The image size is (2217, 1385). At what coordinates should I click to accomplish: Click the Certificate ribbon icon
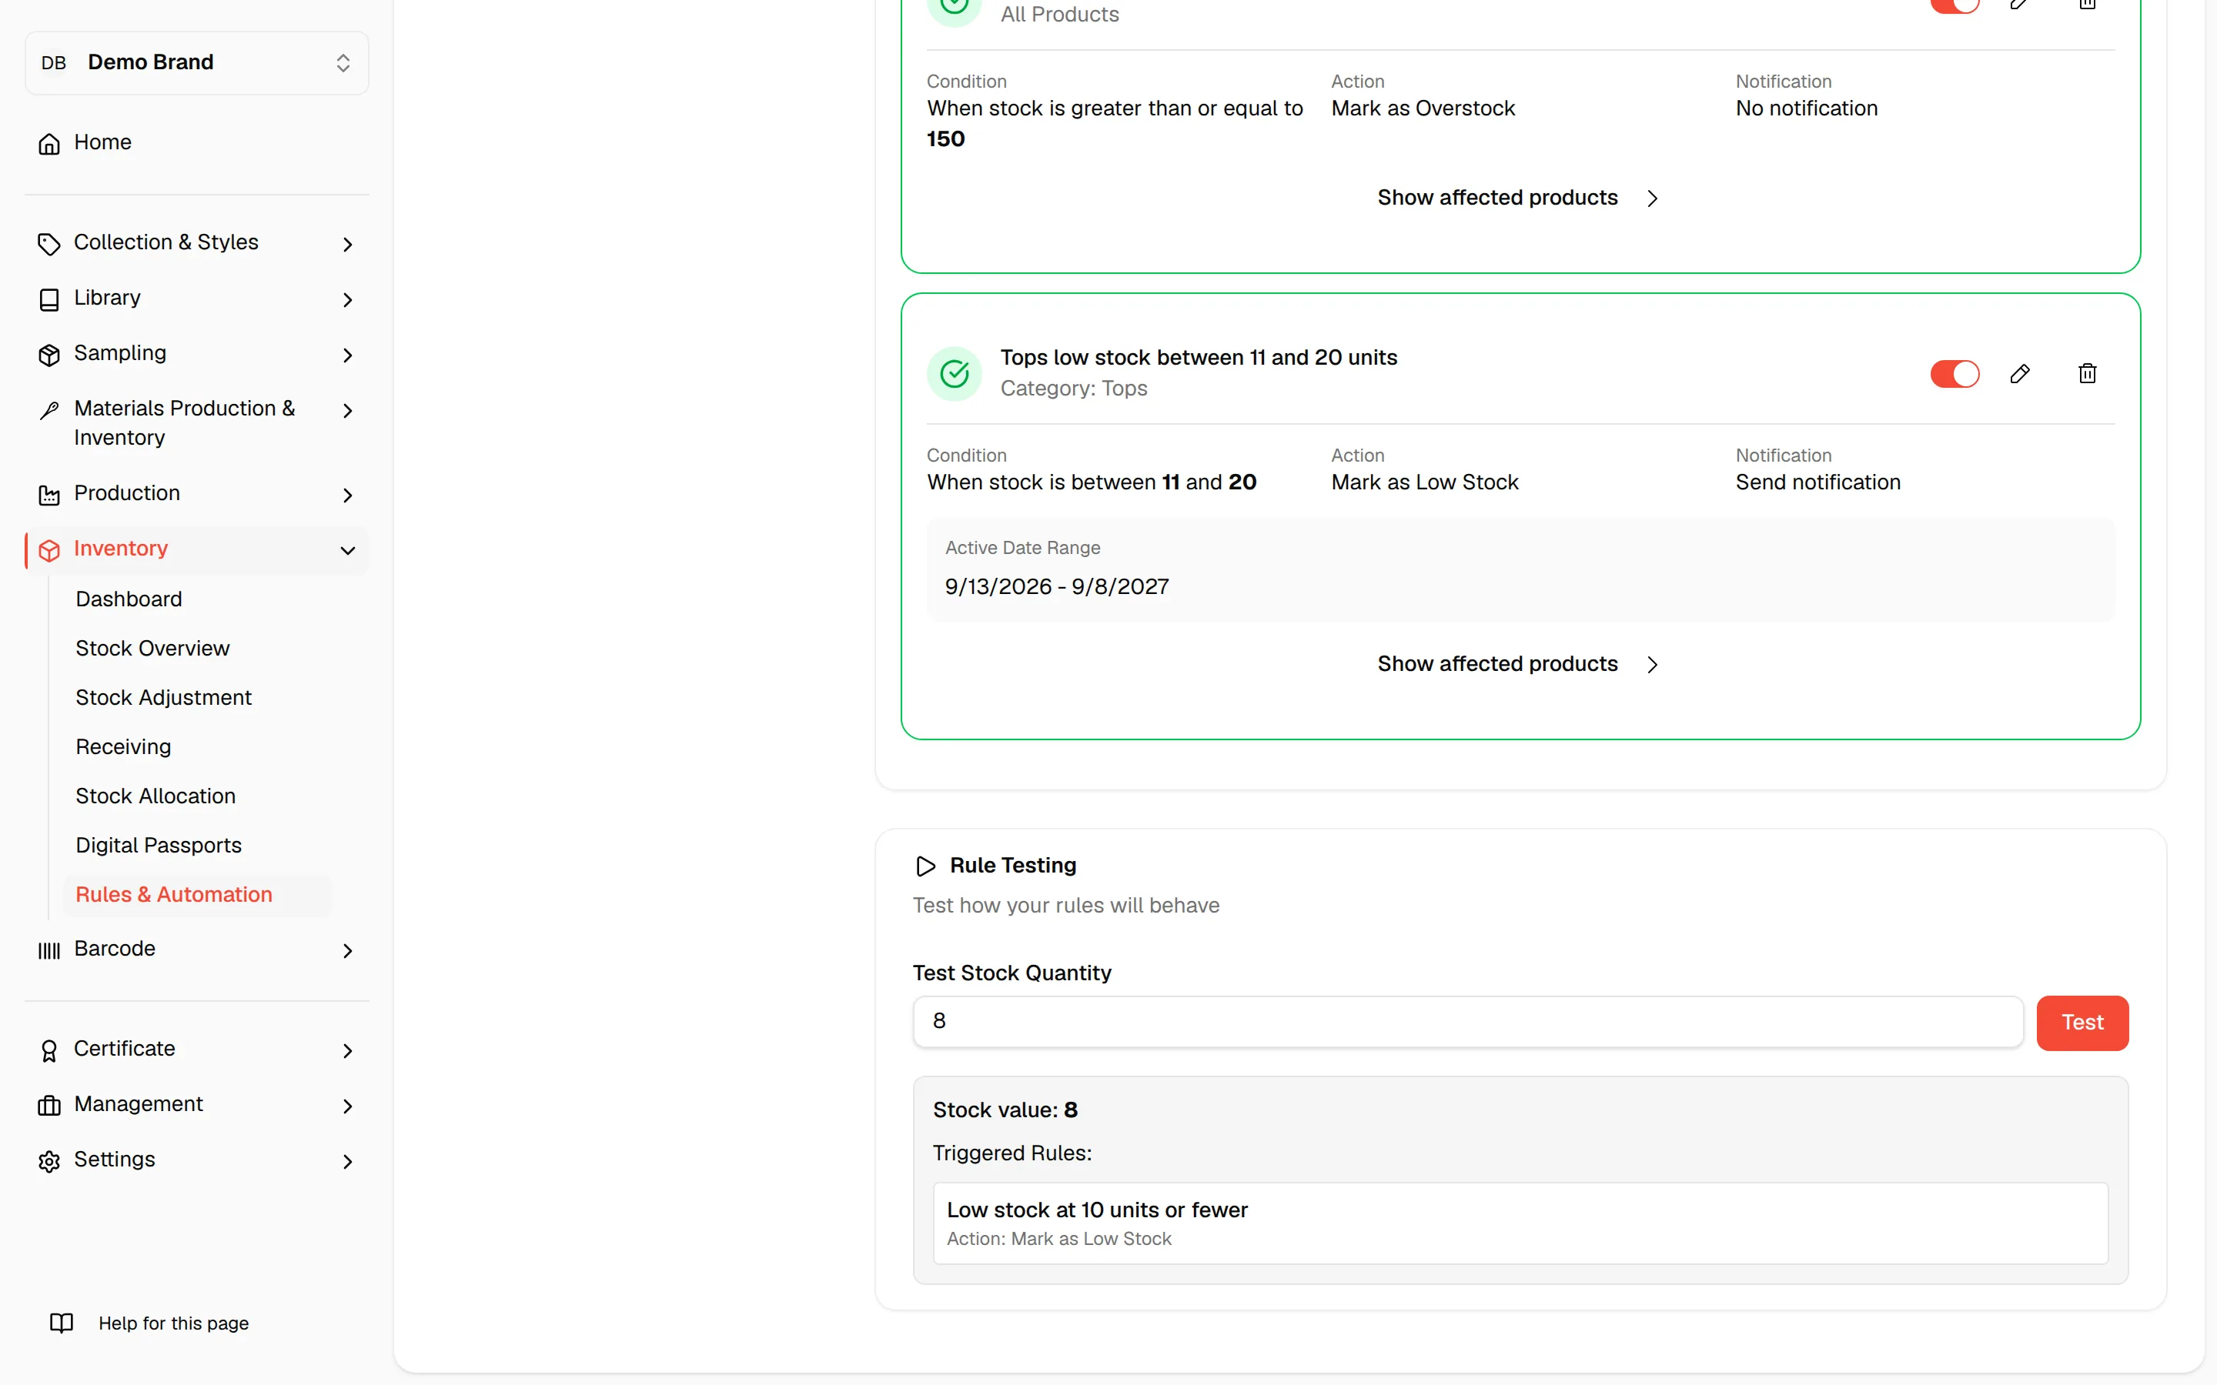(x=49, y=1050)
